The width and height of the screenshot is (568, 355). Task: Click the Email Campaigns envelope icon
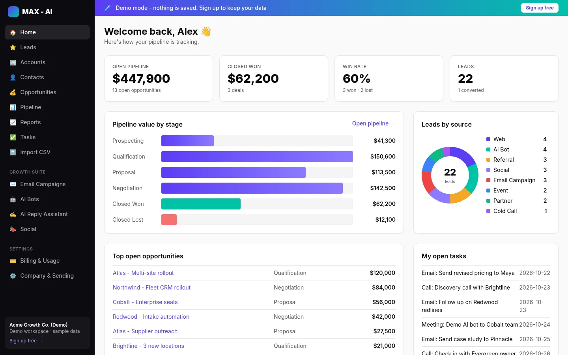point(13,184)
